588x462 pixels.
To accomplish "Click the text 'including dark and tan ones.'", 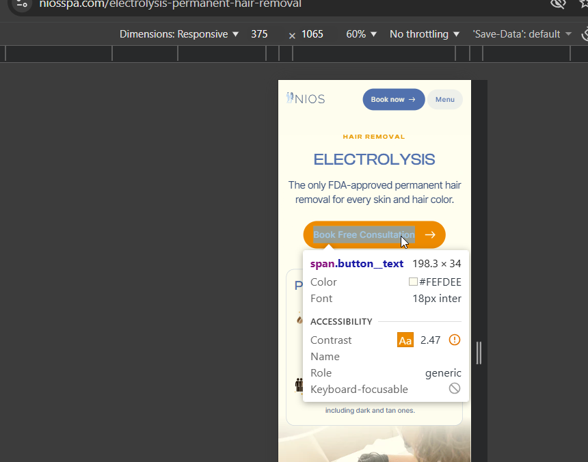I will coord(370,411).
